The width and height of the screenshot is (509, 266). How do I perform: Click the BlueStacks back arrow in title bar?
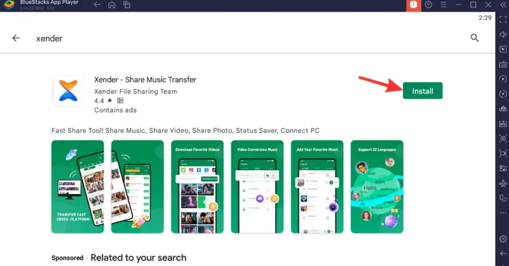point(97,4)
